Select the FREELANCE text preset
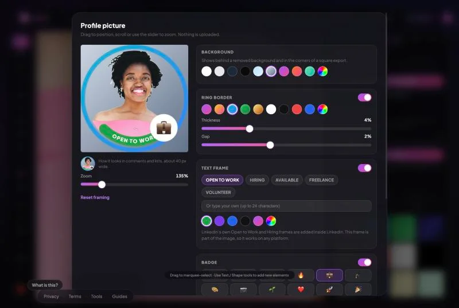Image resolution: width=459 pixels, height=308 pixels. pyautogui.click(x=321, y=180)
